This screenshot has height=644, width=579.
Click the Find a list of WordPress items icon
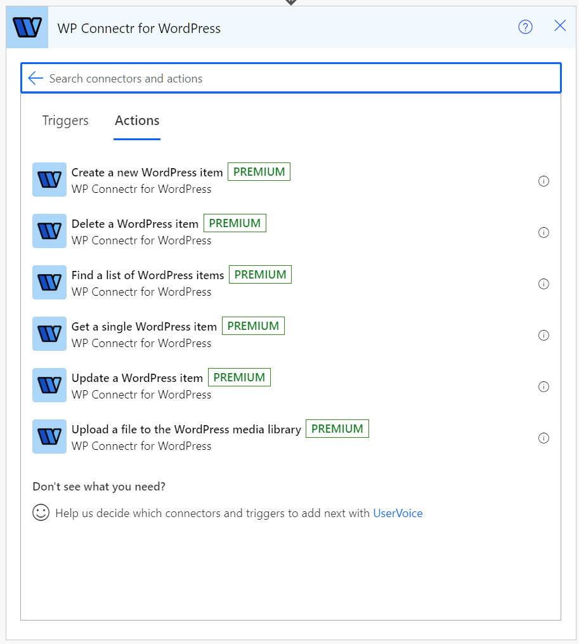(49, 282)
